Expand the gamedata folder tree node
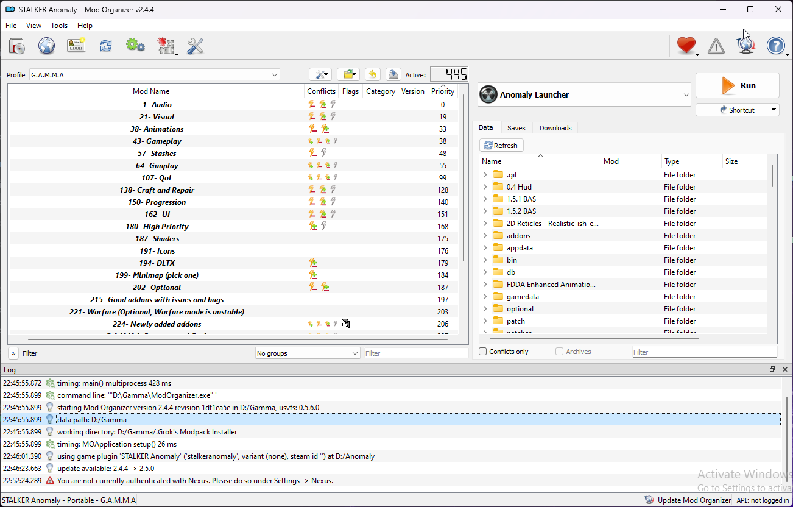 [x=485, y=297]
